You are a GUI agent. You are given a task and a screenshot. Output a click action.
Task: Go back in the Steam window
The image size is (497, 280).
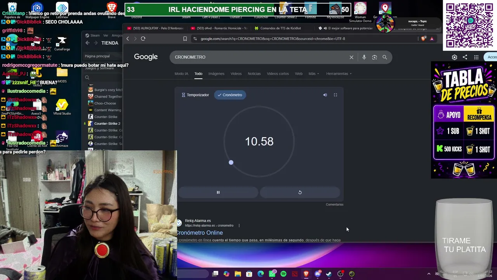(87, 43)
